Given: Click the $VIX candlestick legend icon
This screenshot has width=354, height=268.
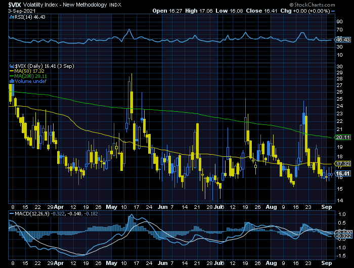Looking at the screenshot, I should click(x=11, y=66).
